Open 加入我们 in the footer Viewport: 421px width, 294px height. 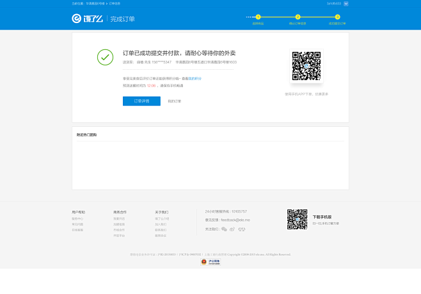click(161, 224)
